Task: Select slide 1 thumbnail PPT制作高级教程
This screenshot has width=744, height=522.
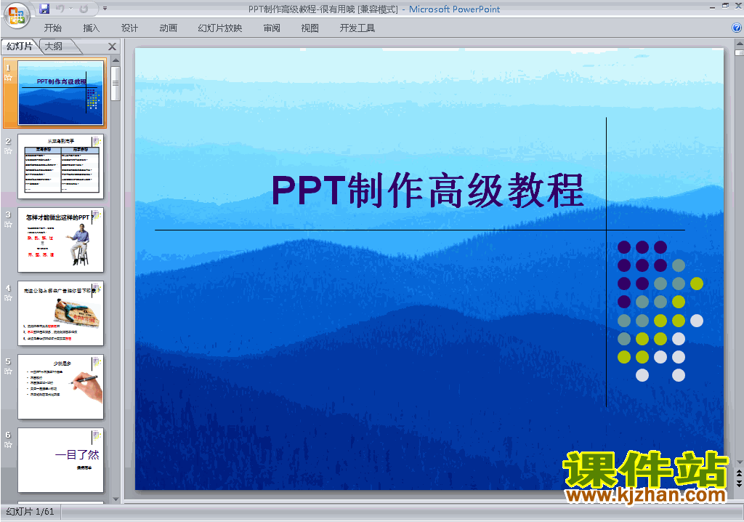Action: [x=60, y=92]
